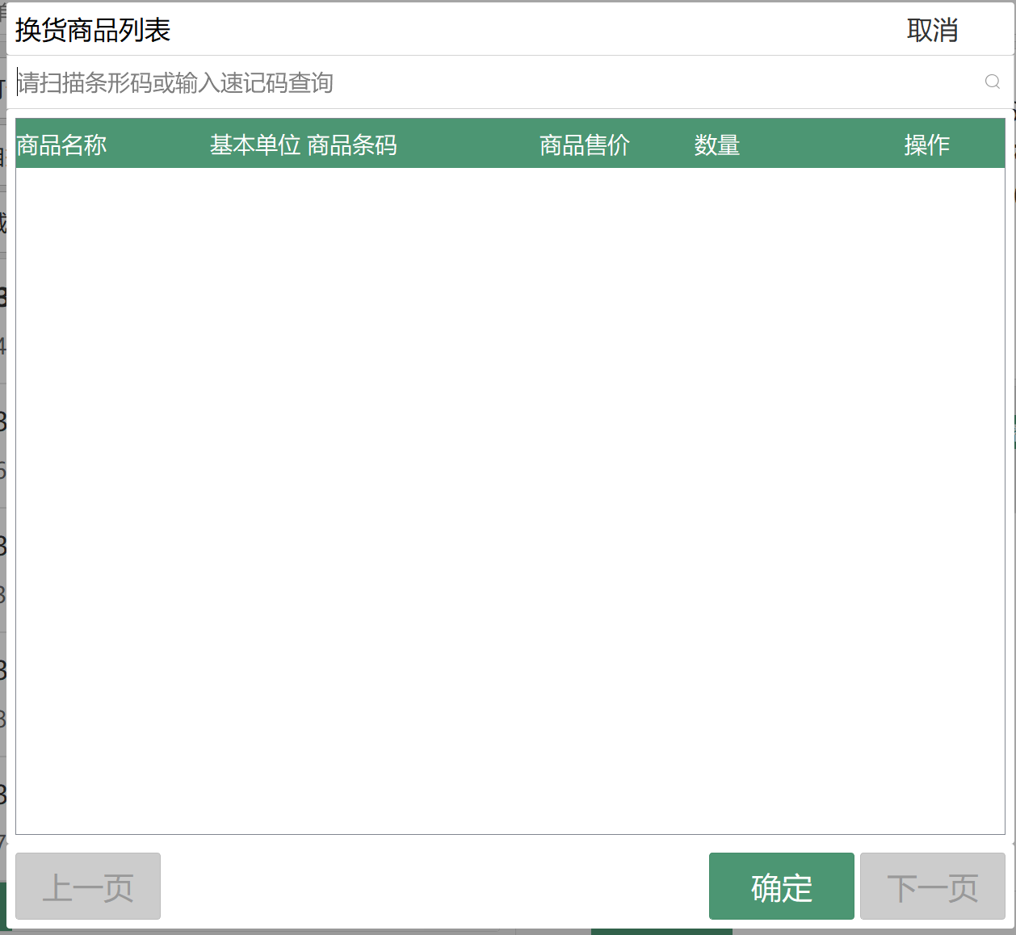Click the 商品售价 column header

(585, 145)
